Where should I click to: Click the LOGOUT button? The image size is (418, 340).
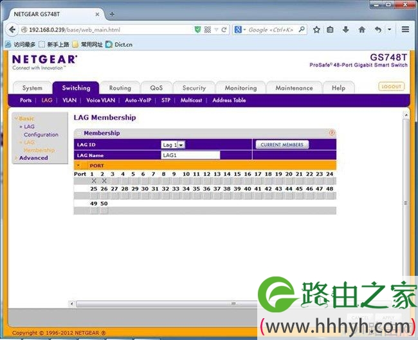point(392,87)
